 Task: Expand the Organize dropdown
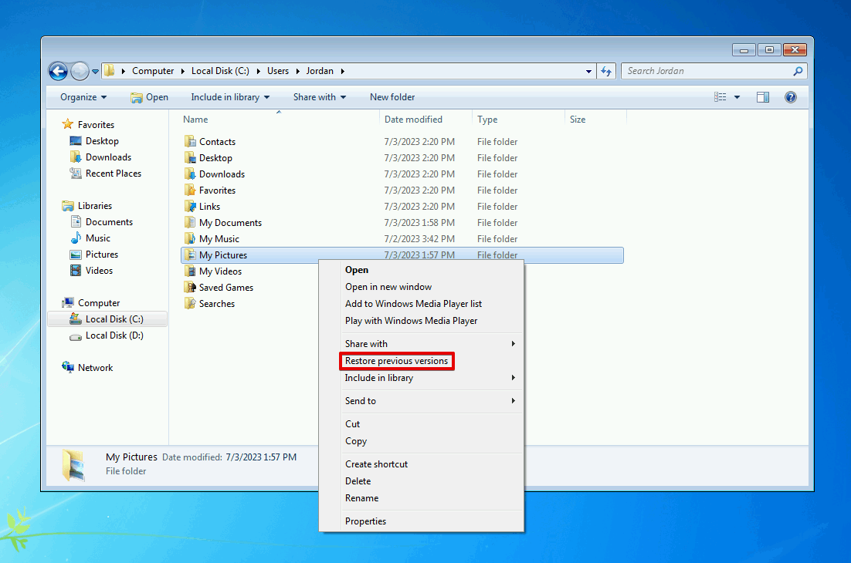(83, 97)
